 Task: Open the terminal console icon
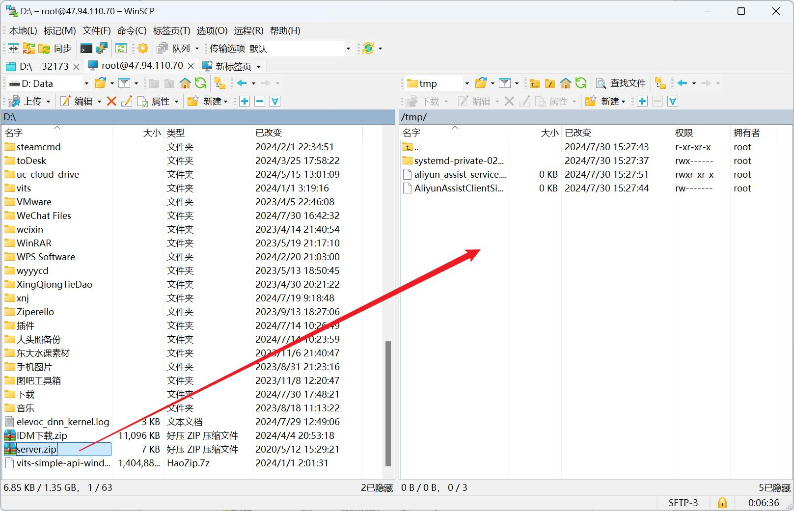point(86,48)
